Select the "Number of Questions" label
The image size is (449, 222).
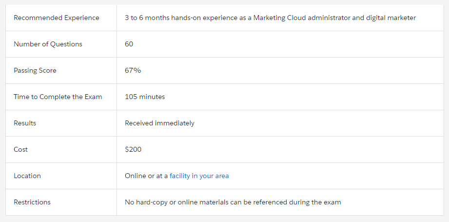pos(48,44)
